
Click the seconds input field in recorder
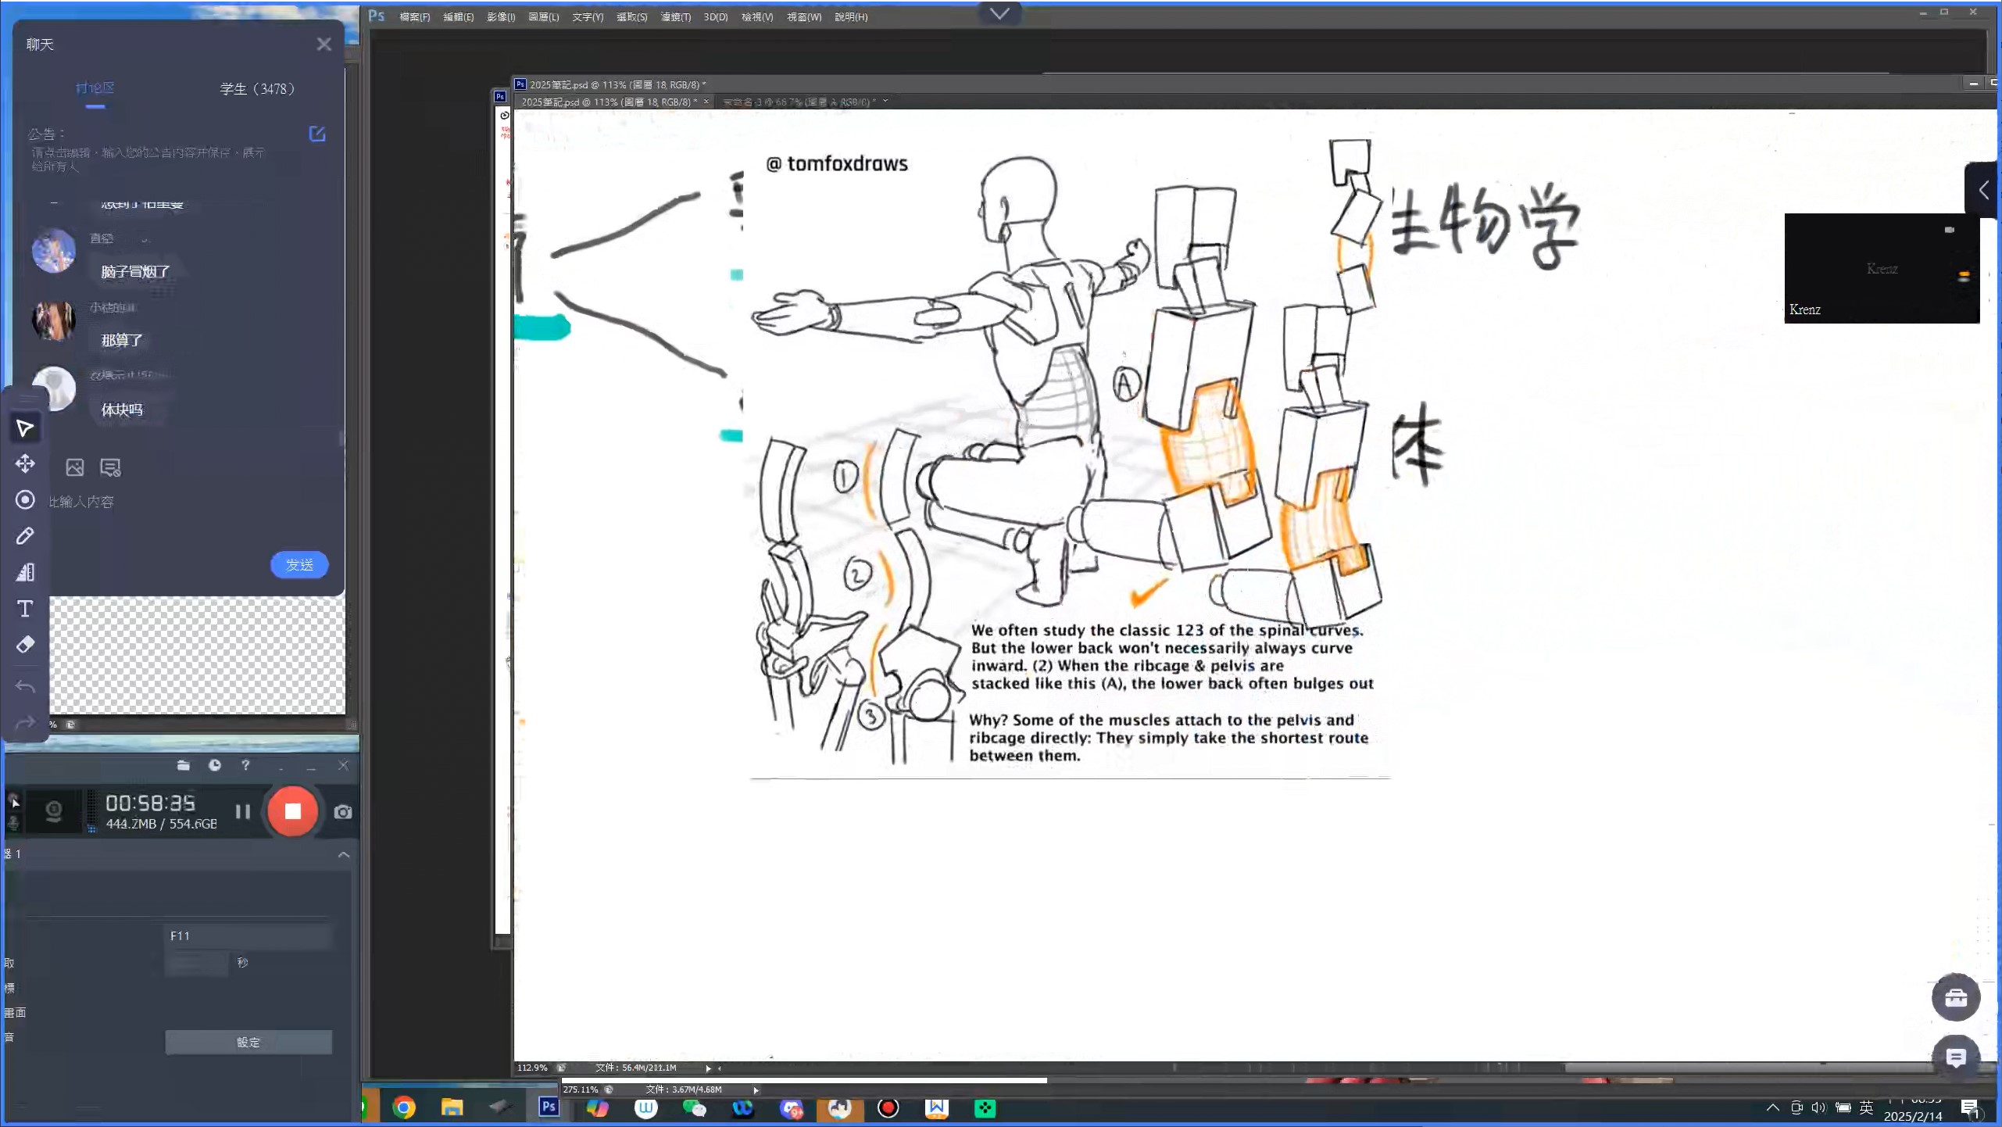pyautogui.click(x=197, y=963)
